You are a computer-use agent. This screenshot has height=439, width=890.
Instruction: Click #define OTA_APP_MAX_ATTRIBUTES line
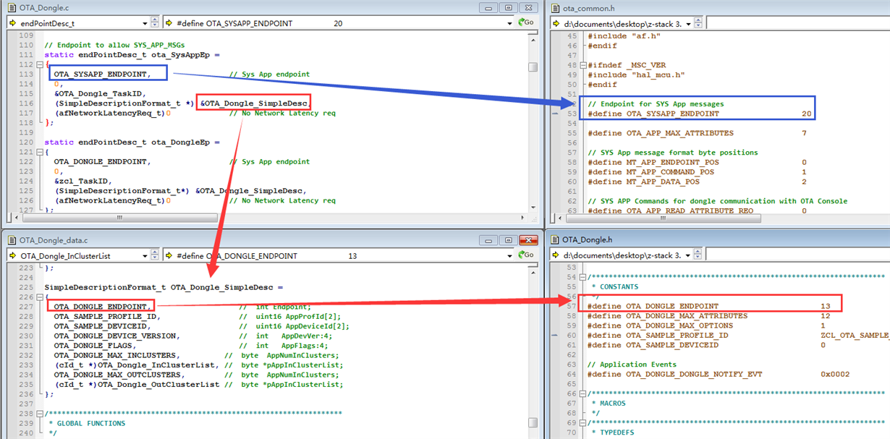pos(697,133)
